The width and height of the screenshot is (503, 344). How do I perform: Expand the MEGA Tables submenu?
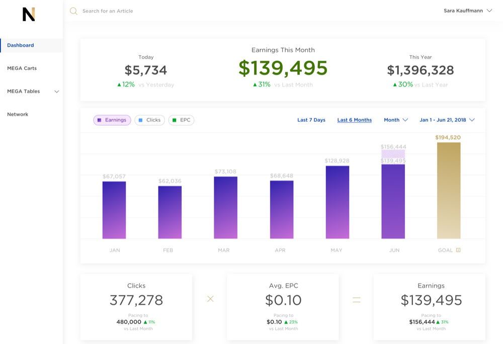pyautogui.click(x=56, y=92)
